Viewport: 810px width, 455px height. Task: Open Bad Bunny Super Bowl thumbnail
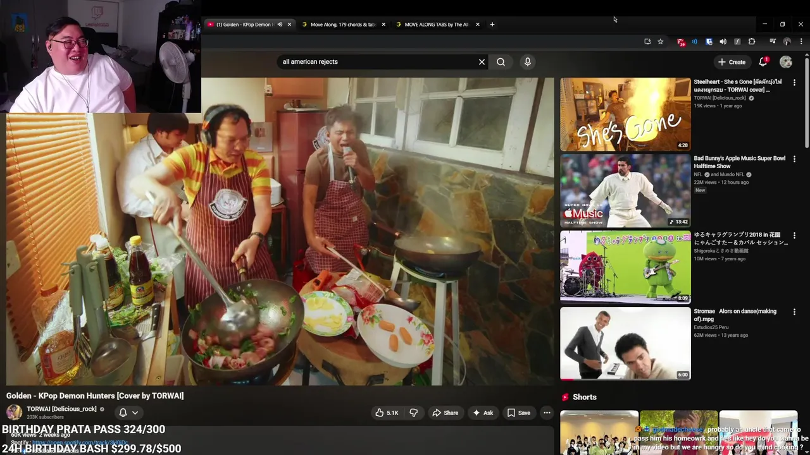pos(625,191)
